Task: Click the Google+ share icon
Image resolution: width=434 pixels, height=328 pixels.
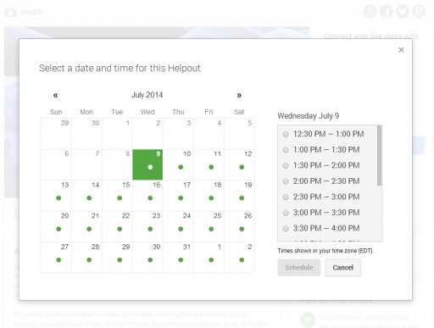Action: pos(370,11)
